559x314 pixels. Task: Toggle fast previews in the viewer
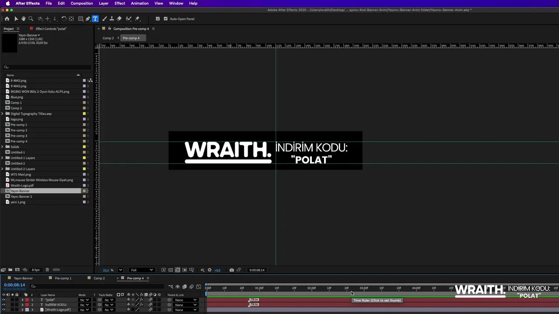pyautogui.click(x=164, y=270)
